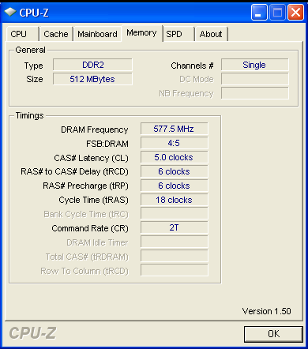Viewport: 308px width, 349px height.
Task: Click the CPU-Z logo at bottom left
Action: point(32,333)
